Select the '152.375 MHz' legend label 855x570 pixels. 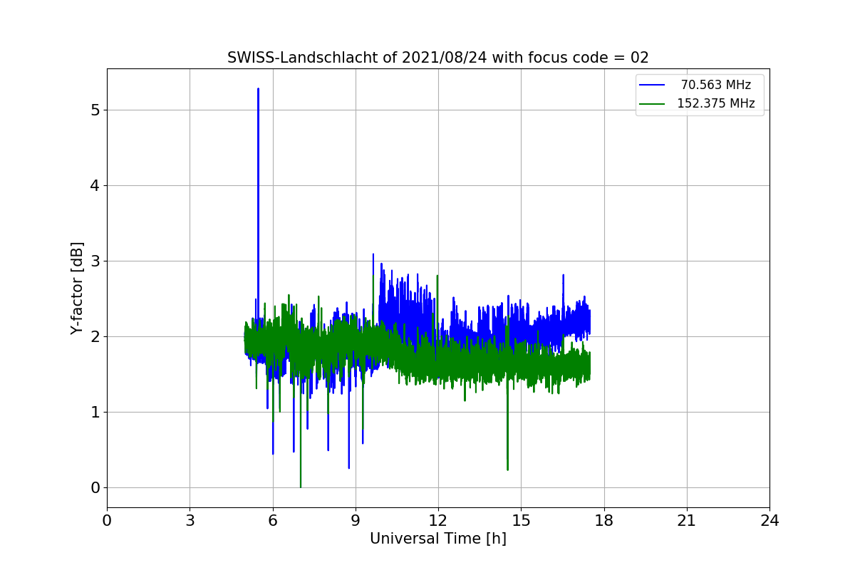click(716, 103)
